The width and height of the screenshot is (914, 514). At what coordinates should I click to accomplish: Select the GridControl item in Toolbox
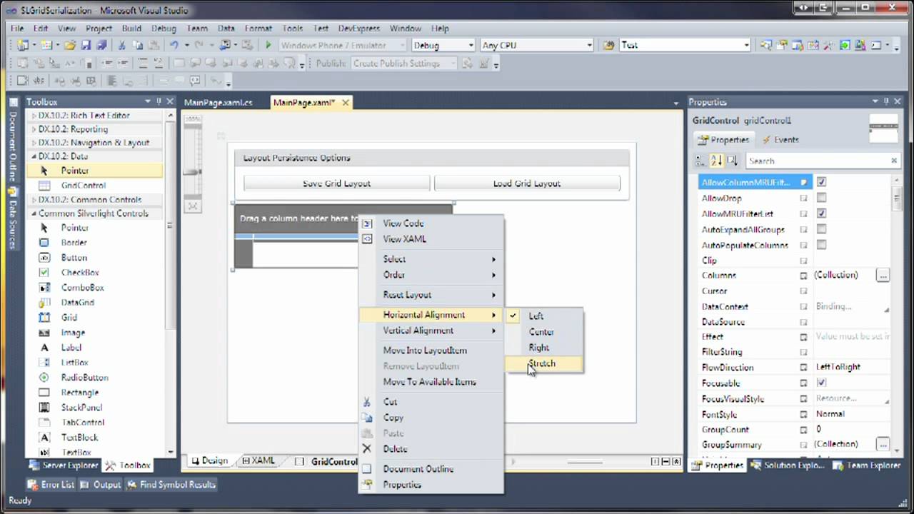(x=94, y=186)
